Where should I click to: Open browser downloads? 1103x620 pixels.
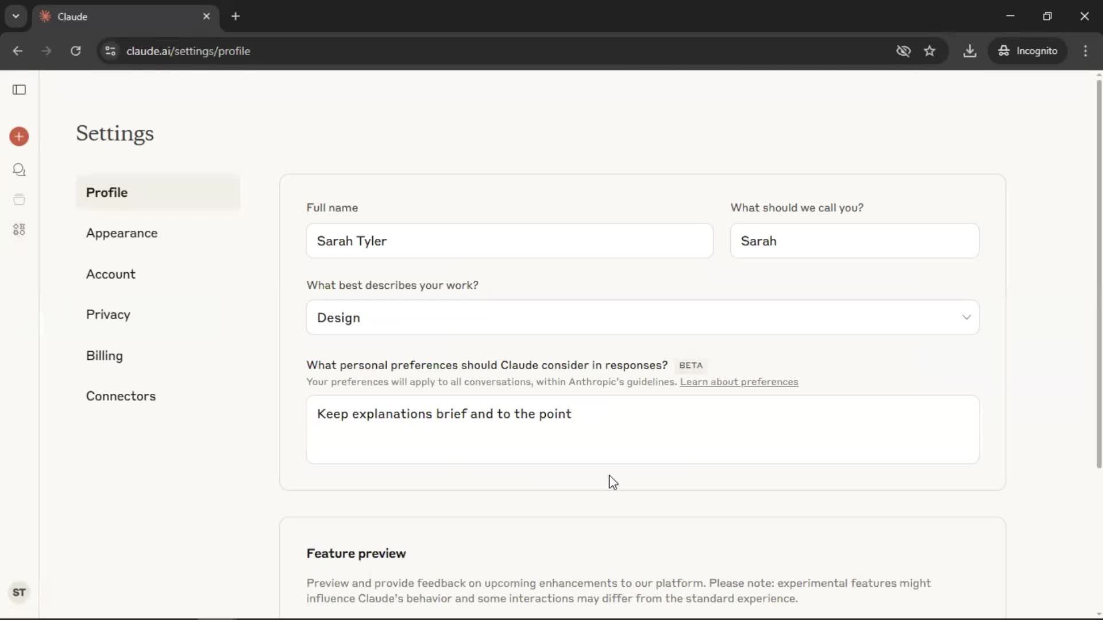[970, 51]
